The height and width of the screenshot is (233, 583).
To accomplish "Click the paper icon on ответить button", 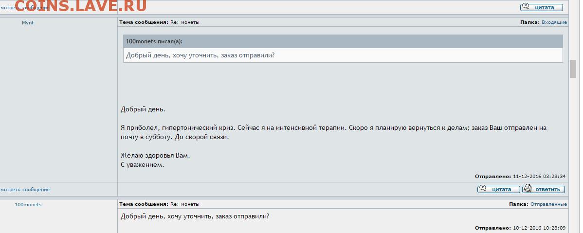I will click(527, 189).
